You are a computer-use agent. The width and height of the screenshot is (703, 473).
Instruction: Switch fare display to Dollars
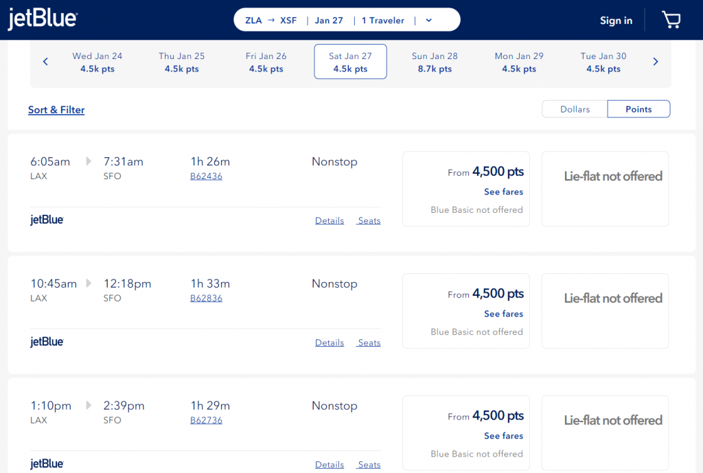pos(575,108)
